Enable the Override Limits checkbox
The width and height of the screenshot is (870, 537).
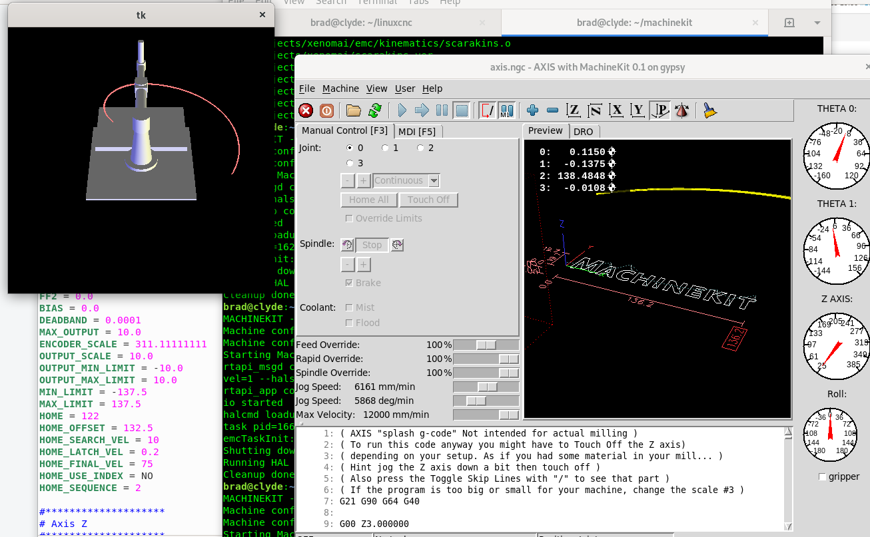(x=349, y=218)
